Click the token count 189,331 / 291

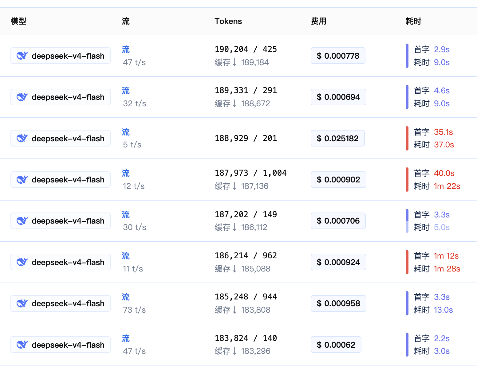(x=246, y=90)
